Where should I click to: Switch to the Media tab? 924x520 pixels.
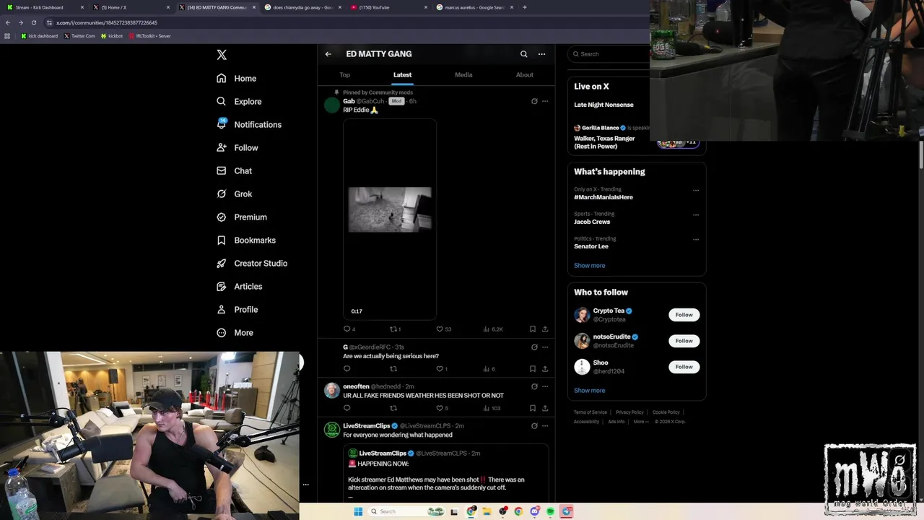point(463,75)
